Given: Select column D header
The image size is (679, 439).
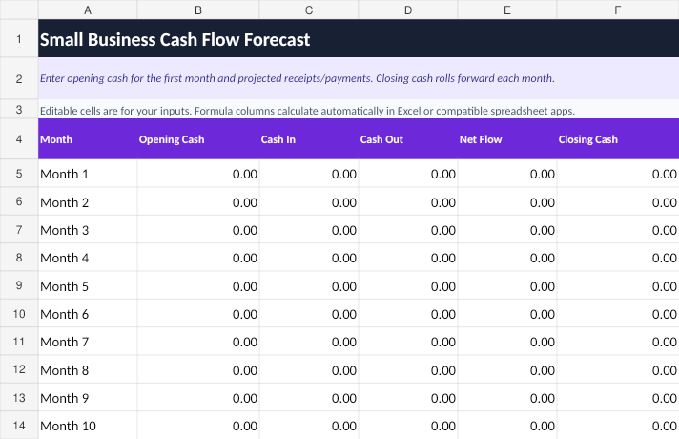Looking at the screenshot, I should [408, 10].
